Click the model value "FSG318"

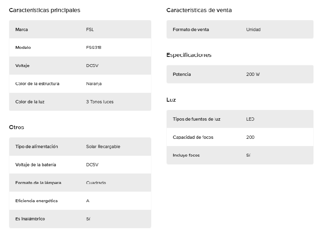point(94,48)
